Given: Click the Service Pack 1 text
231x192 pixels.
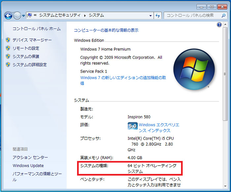Looking at the screenshot, I should pos(93,71).
